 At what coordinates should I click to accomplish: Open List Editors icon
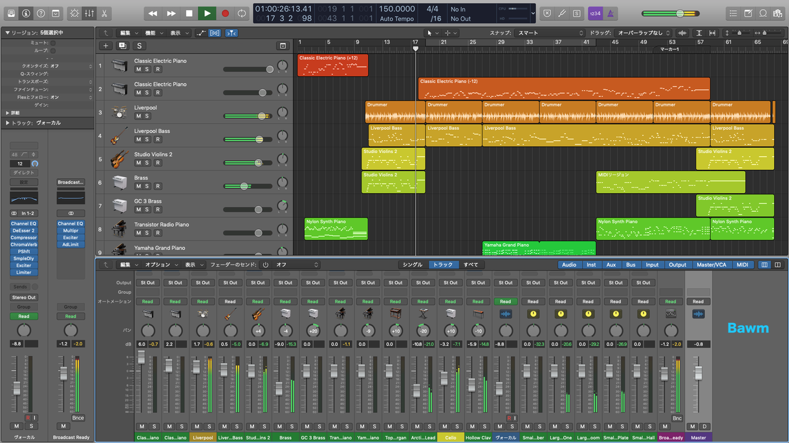(x=733, y=14)
